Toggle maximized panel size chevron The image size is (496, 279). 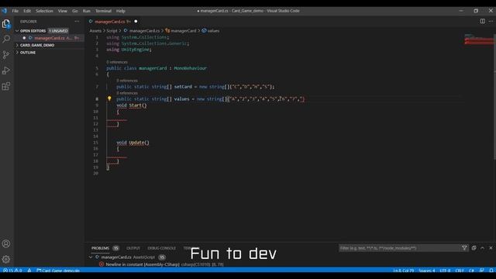482,248
